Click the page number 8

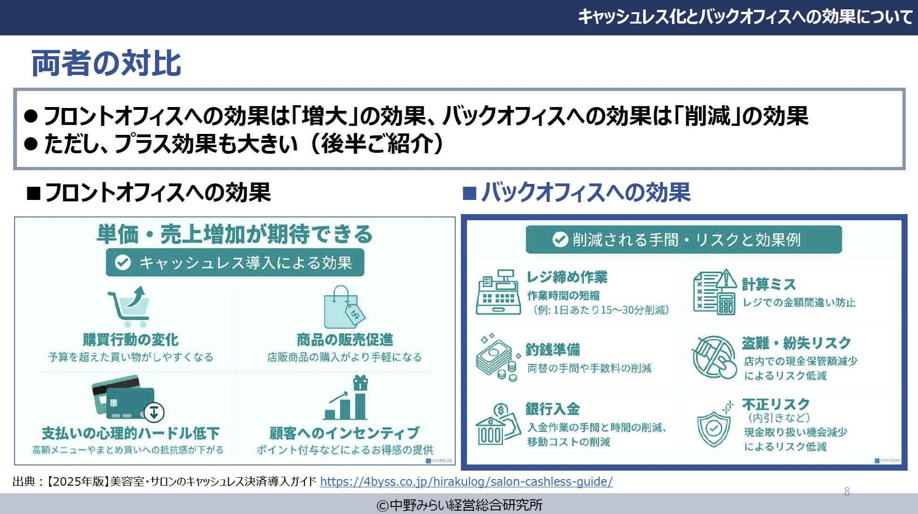pos(846,491)
